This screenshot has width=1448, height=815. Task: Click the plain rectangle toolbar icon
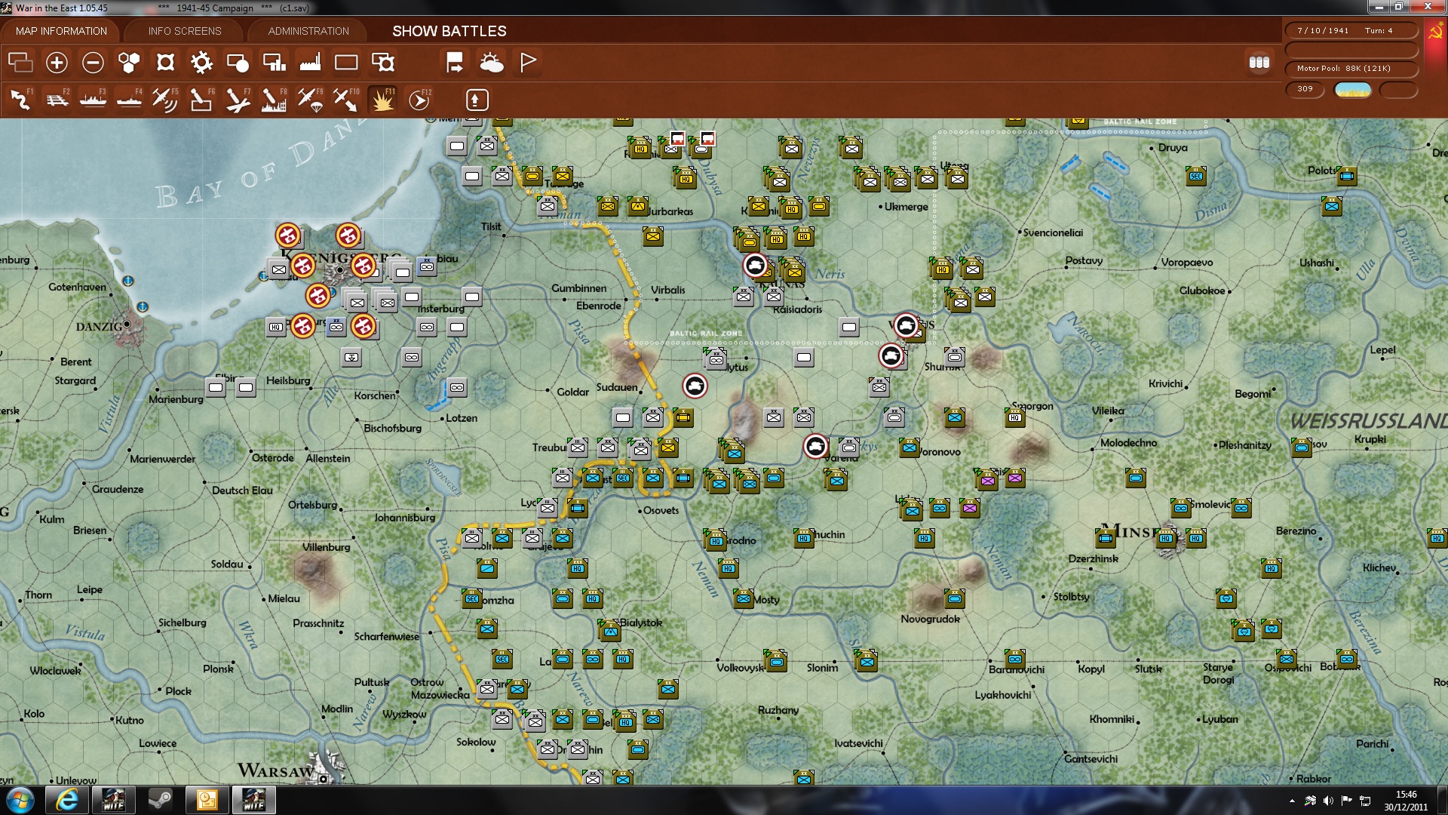[x=346, y=63]
